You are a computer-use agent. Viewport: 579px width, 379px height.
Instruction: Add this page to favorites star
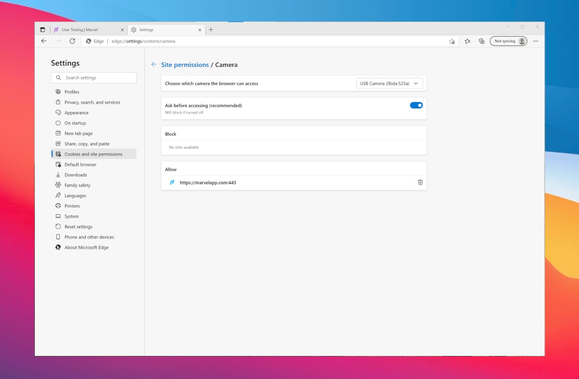pos(452,41)
